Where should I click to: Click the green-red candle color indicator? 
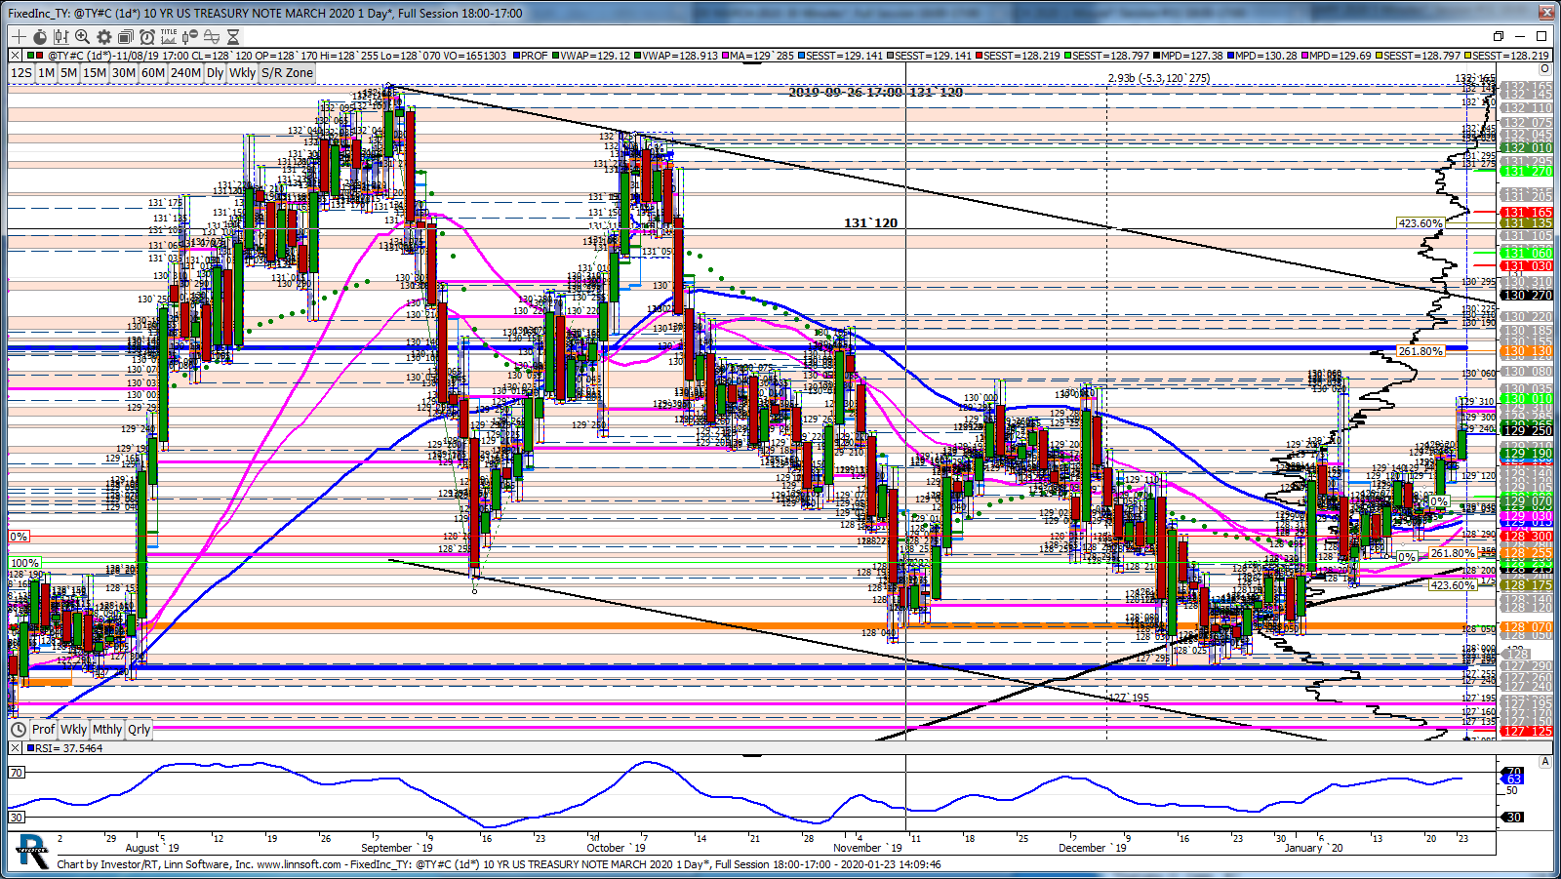(x=36, y=56)
